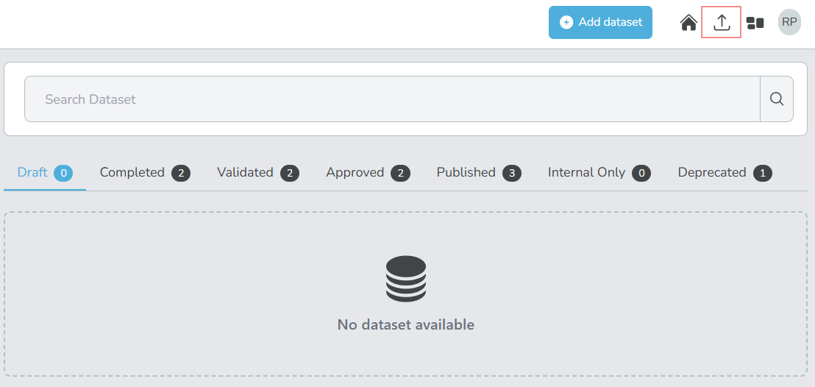Switch to the Approved tab

pos(355,172)
